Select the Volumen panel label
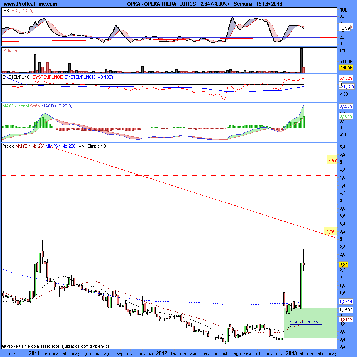This screenshot has height=357, width=357. [x=11, y=50]
